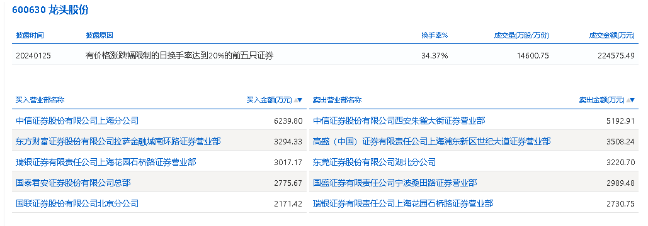648x226 pixels.
Task: Click the 披露时间 column header
Action: pos(30,35)
